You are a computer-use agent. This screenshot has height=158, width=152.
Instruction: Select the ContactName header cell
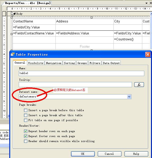coord(34,21)
